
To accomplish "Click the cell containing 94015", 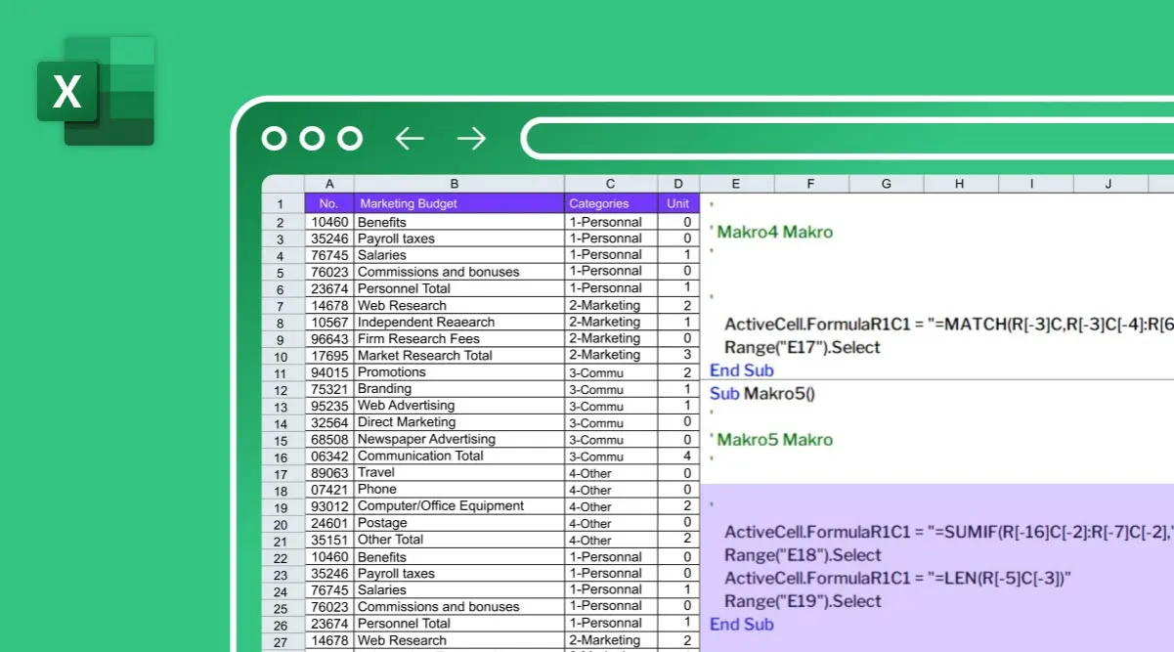I will [x=329, y=371].
